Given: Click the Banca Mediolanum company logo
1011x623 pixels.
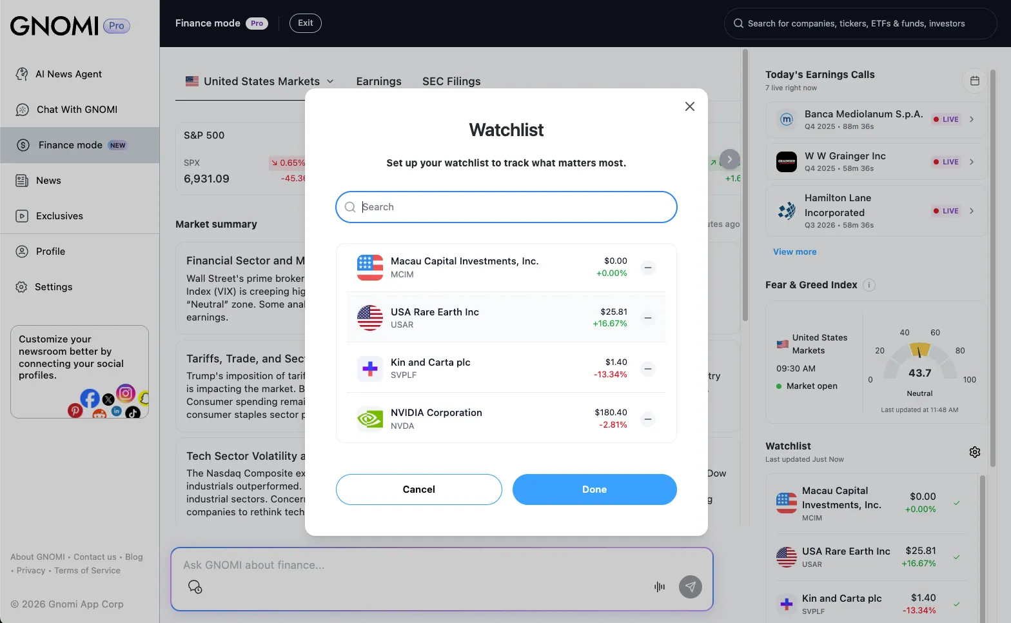Looking at the screenshot, I should [x=787, y=119].
